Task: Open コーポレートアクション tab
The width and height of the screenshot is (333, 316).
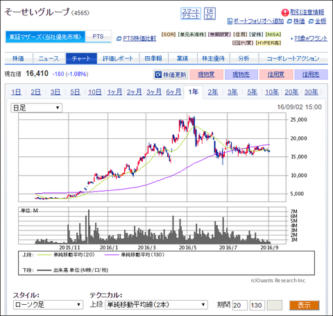Action: (x=293, y=58)
